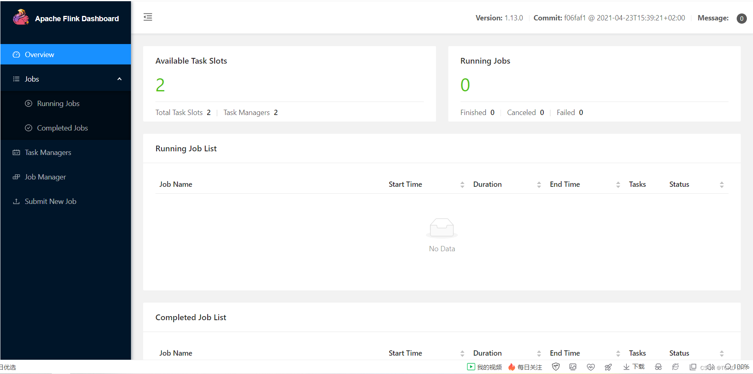Sort Running Job List by Start Time

462,185
